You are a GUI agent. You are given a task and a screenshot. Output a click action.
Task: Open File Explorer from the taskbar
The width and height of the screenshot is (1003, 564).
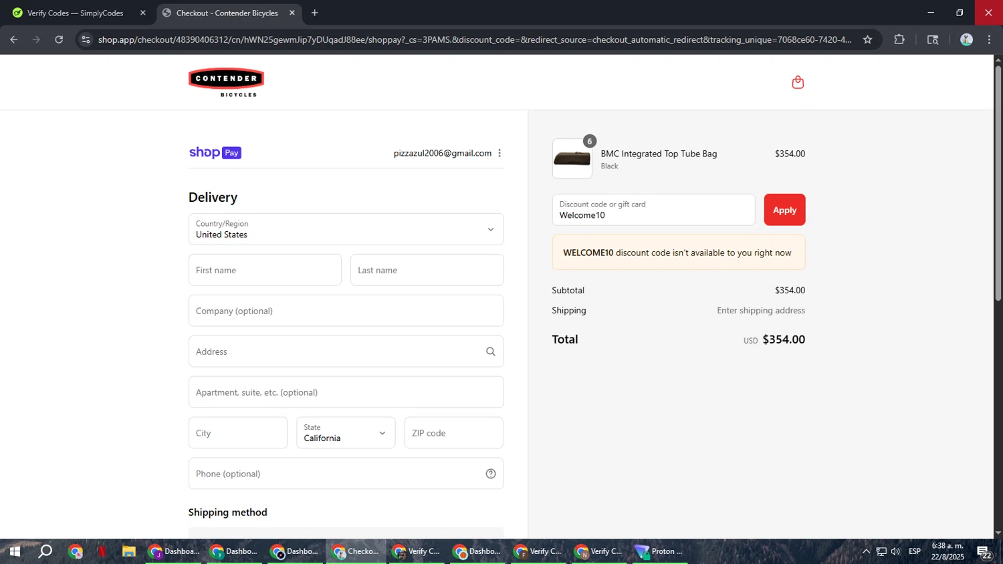click(x=129, y=551)
